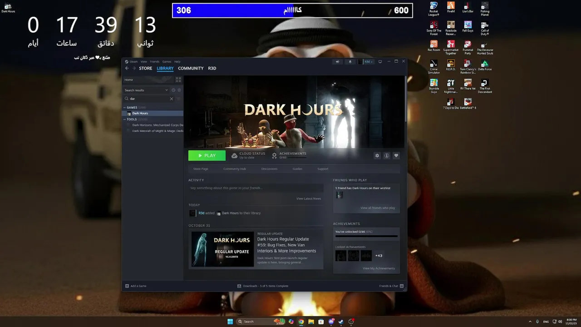
Task: Open Dark Hours Guides tab
Action: pyautogui.click(x=297, y=169)
